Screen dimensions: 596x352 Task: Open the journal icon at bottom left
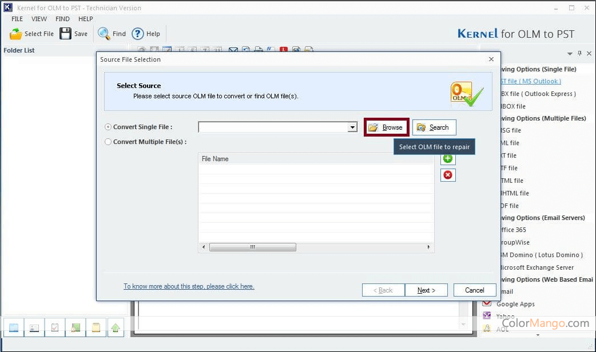(x=76, y=327)
